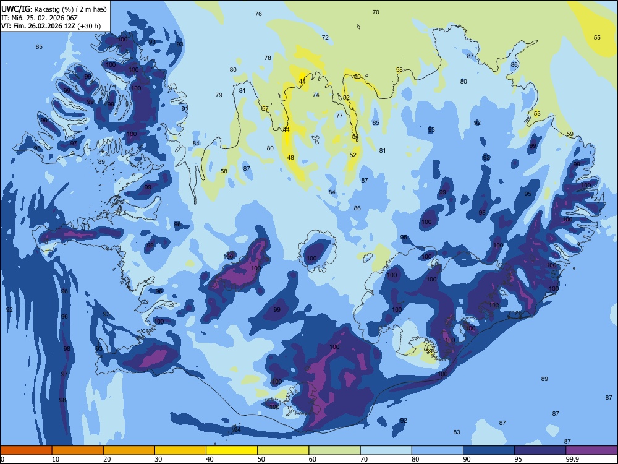The width and height of the screenshot is (618, 464).
Task: Click the 70–80 pale blue legend swatch
Action: click(x=386, y=450)
